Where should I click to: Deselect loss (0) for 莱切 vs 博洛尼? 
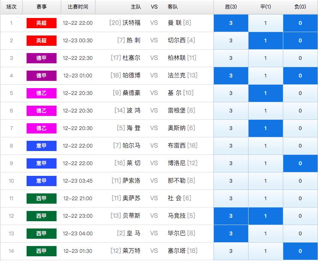(x=300, y=163)
